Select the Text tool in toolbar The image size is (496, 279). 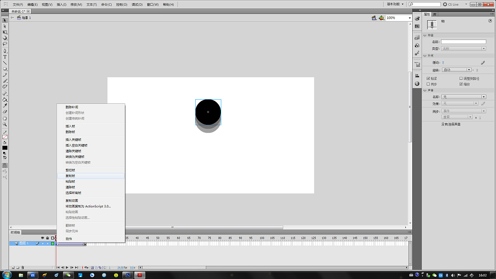point(5,57)
